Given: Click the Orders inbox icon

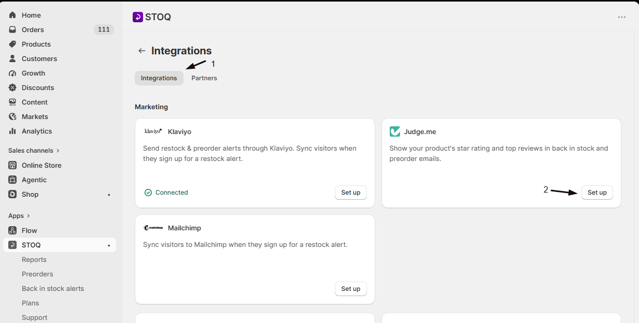Looking at the screenshot, I should (12, 30).
